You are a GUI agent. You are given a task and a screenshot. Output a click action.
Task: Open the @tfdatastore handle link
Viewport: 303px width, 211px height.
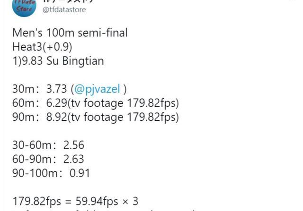point(64,9)
